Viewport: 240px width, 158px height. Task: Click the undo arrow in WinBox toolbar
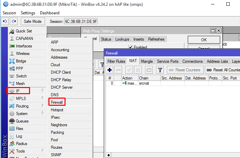coord(5,21)
